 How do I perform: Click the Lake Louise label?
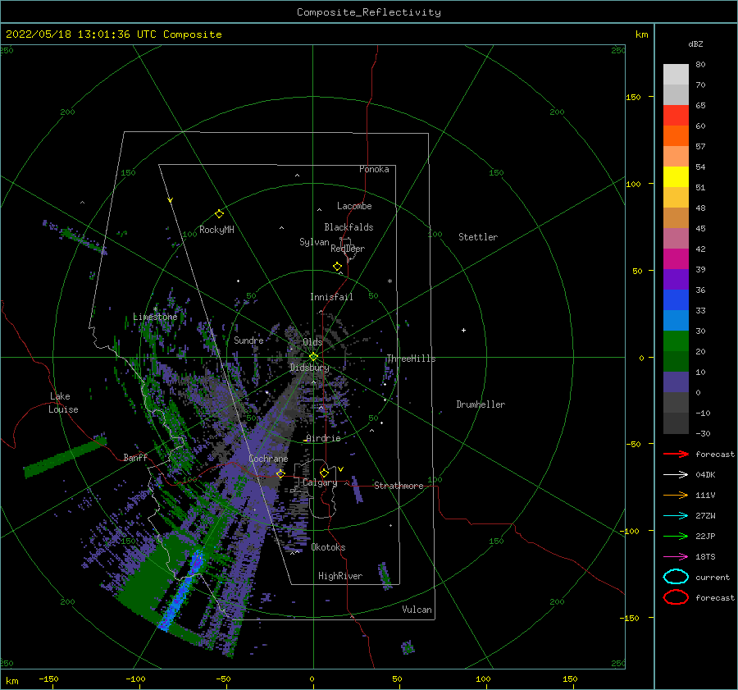63,403
